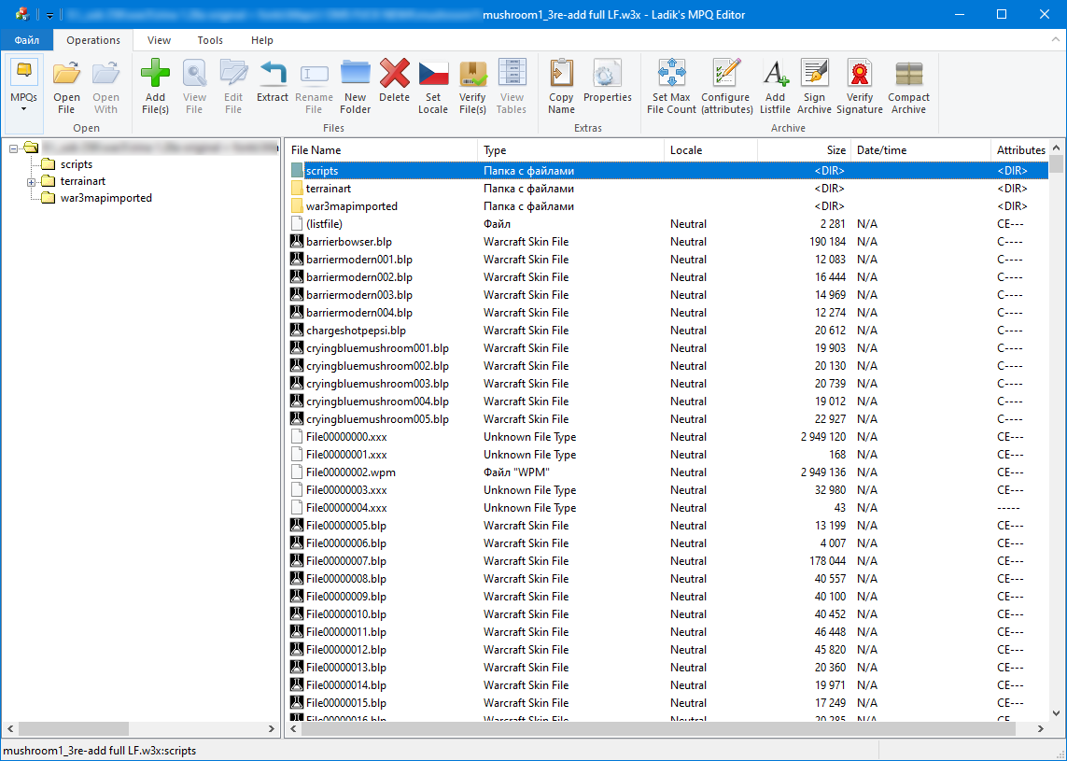Click the Edit File icon
Screen dimensions: 1067x761
(233, 73)
